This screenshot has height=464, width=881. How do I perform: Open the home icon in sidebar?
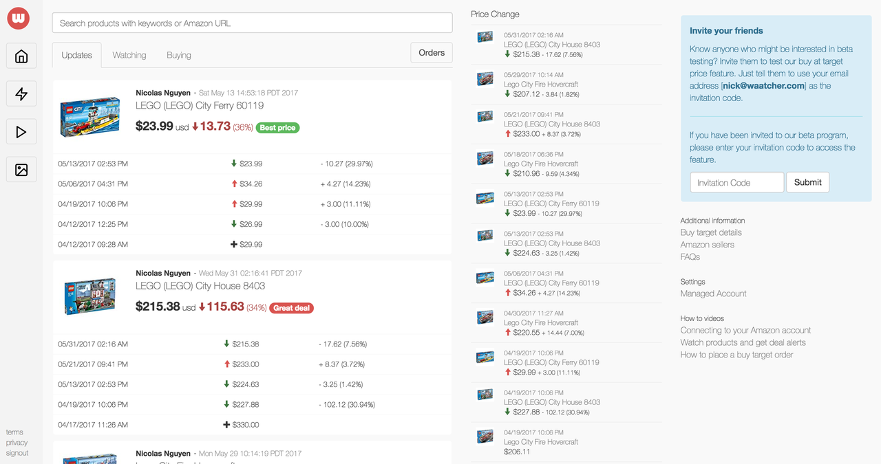21,56
